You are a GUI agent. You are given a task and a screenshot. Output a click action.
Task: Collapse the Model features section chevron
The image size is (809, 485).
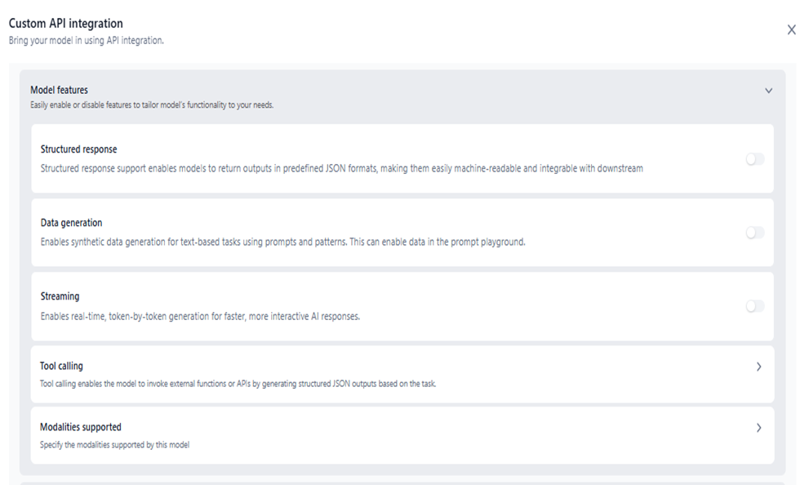tap(768, 91)
